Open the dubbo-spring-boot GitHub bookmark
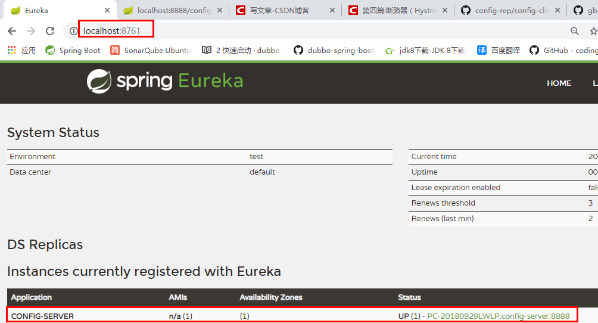 (334, 51)
